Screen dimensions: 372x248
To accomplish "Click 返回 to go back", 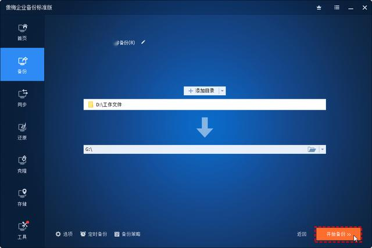I will (x=302, y=234).
